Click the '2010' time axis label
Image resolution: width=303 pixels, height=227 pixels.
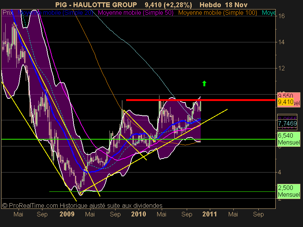click(x=139, y=214)
